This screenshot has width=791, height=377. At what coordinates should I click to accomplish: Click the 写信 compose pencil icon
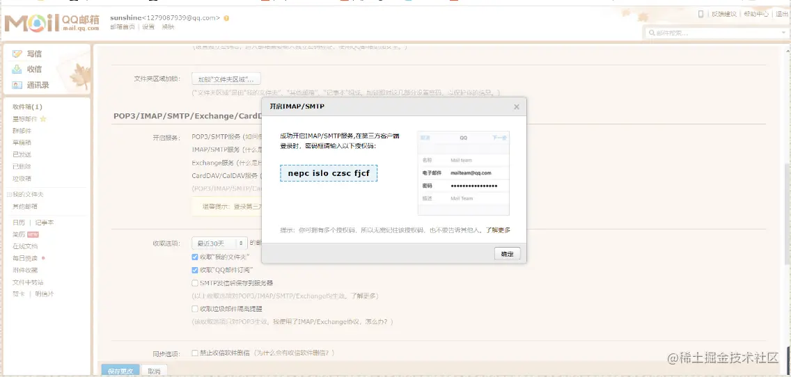tap(17, 54)
